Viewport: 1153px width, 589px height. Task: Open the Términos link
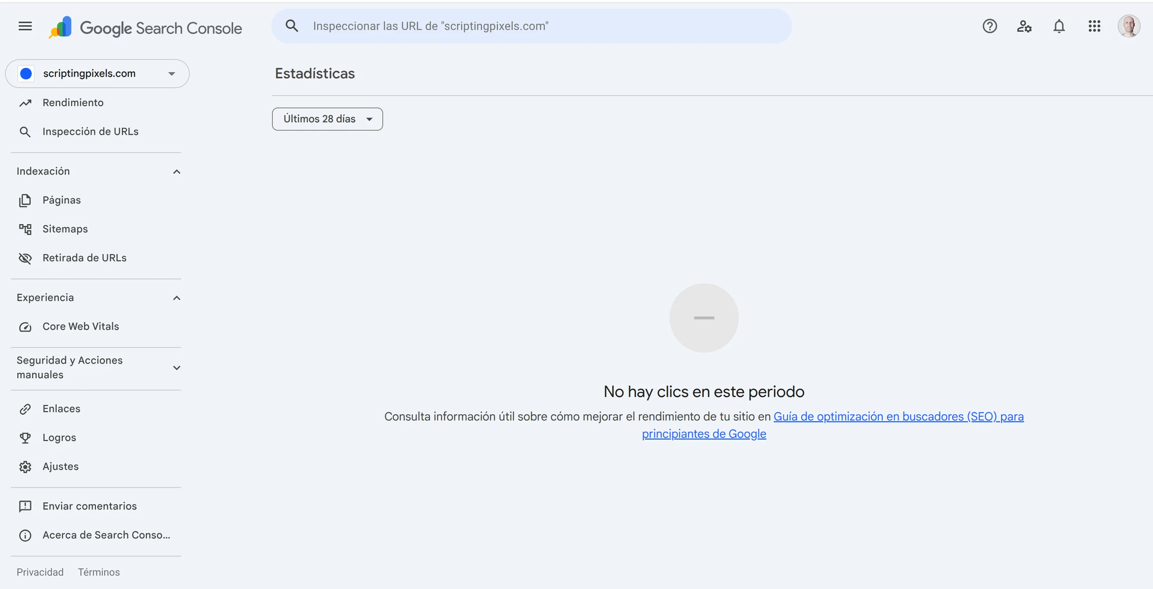click(99, 572)
